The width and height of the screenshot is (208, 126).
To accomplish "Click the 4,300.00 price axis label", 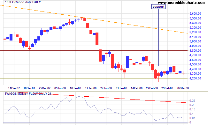I will point(195,74).
